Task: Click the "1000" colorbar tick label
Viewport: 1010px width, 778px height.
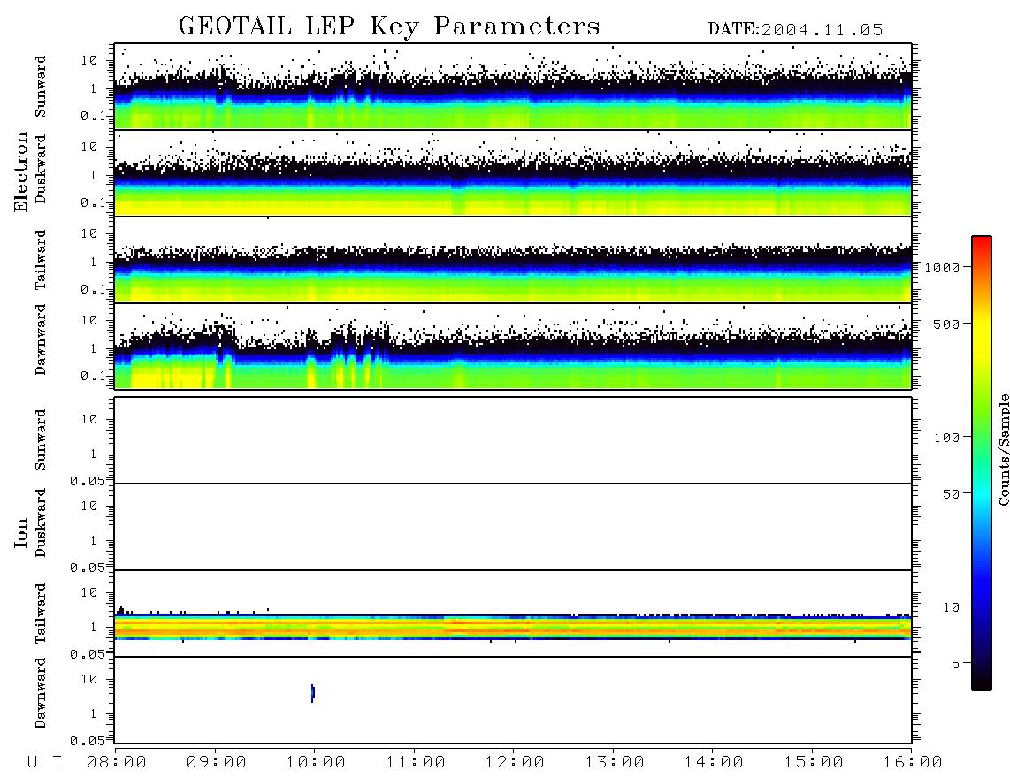Action: coord(942,268)
